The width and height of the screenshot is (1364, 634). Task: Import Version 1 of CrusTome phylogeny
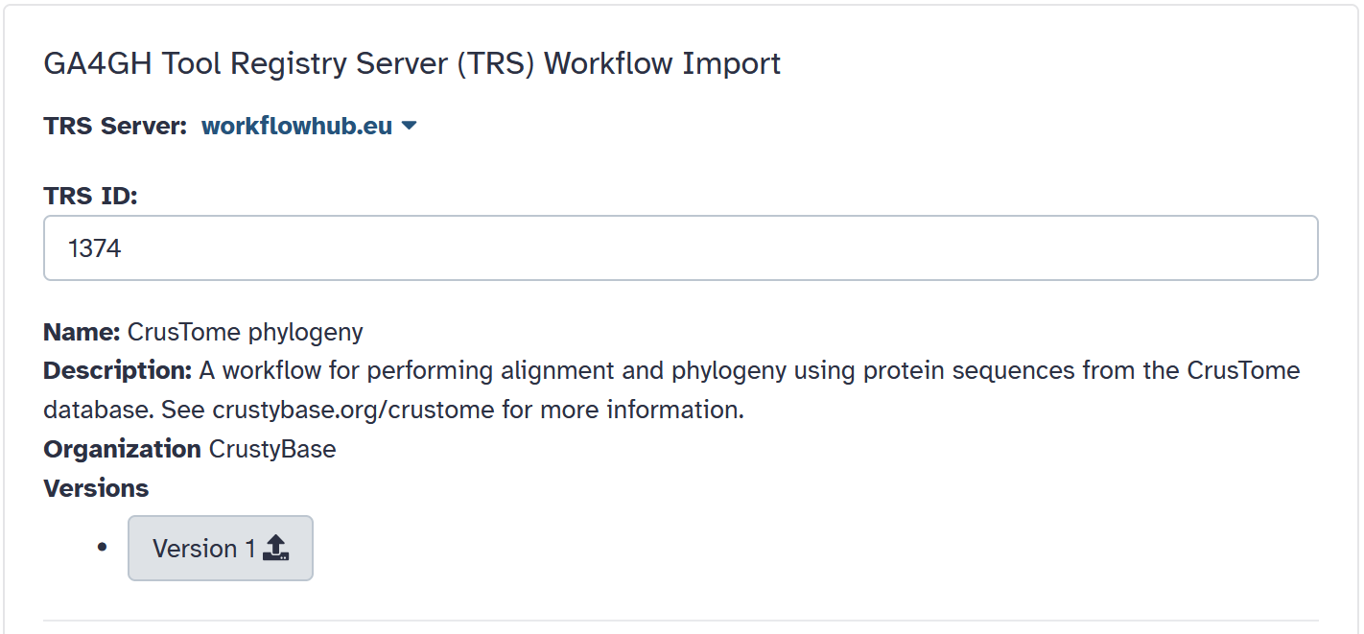point(220,547)
